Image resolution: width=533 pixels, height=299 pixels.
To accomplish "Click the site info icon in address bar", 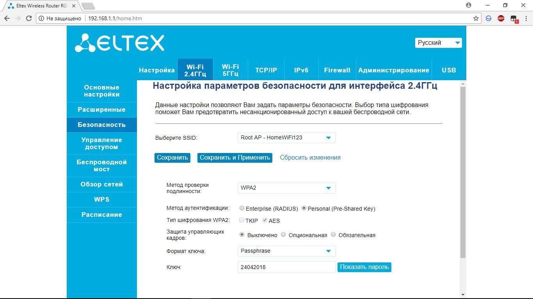I will click(x=41, y=18).
